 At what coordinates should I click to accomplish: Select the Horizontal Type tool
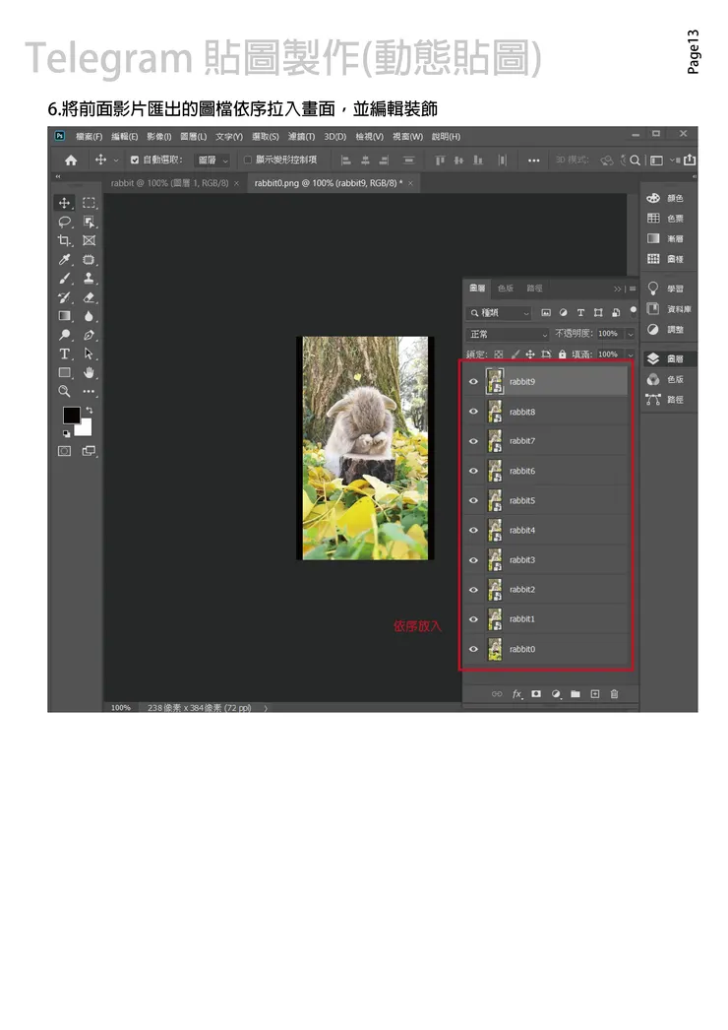pos(64,354)
